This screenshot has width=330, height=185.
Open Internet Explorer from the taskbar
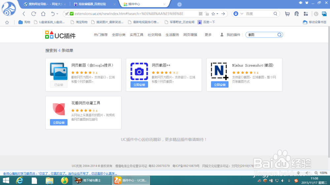19,180
